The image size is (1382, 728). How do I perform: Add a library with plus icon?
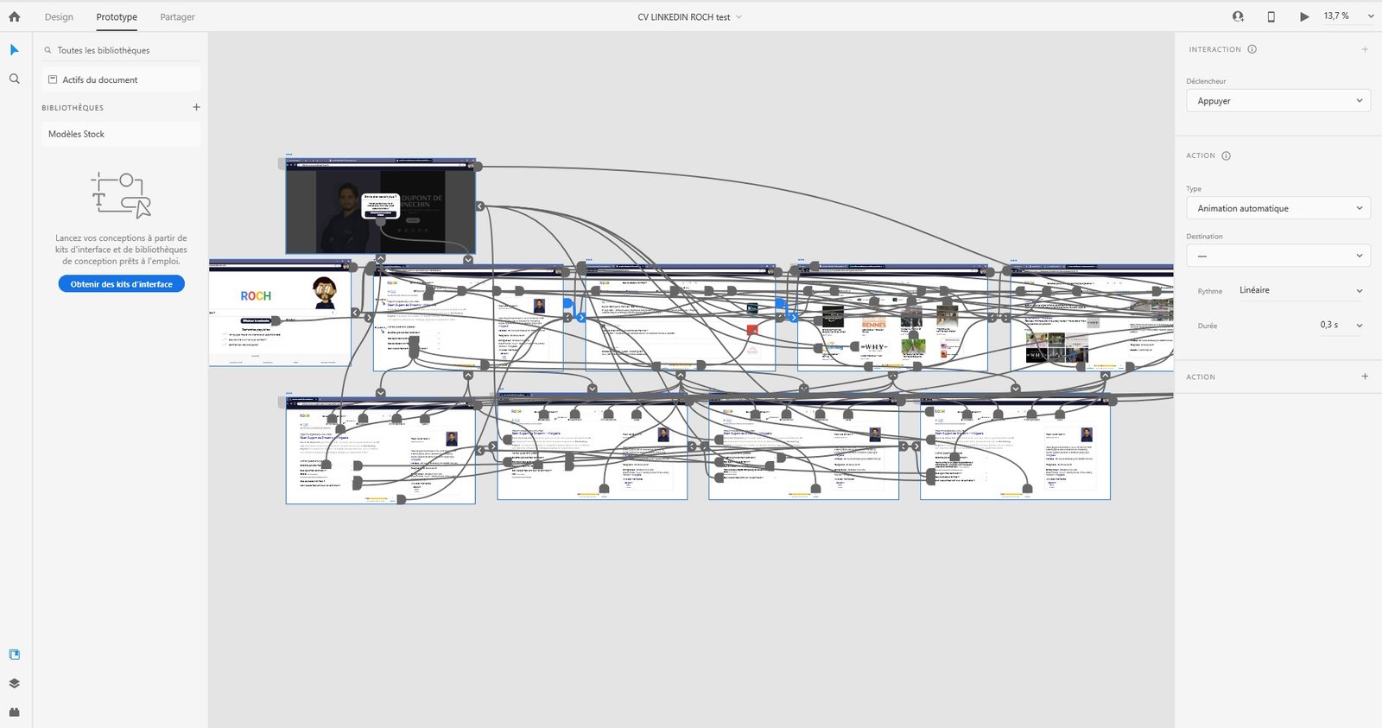[196, 107]
